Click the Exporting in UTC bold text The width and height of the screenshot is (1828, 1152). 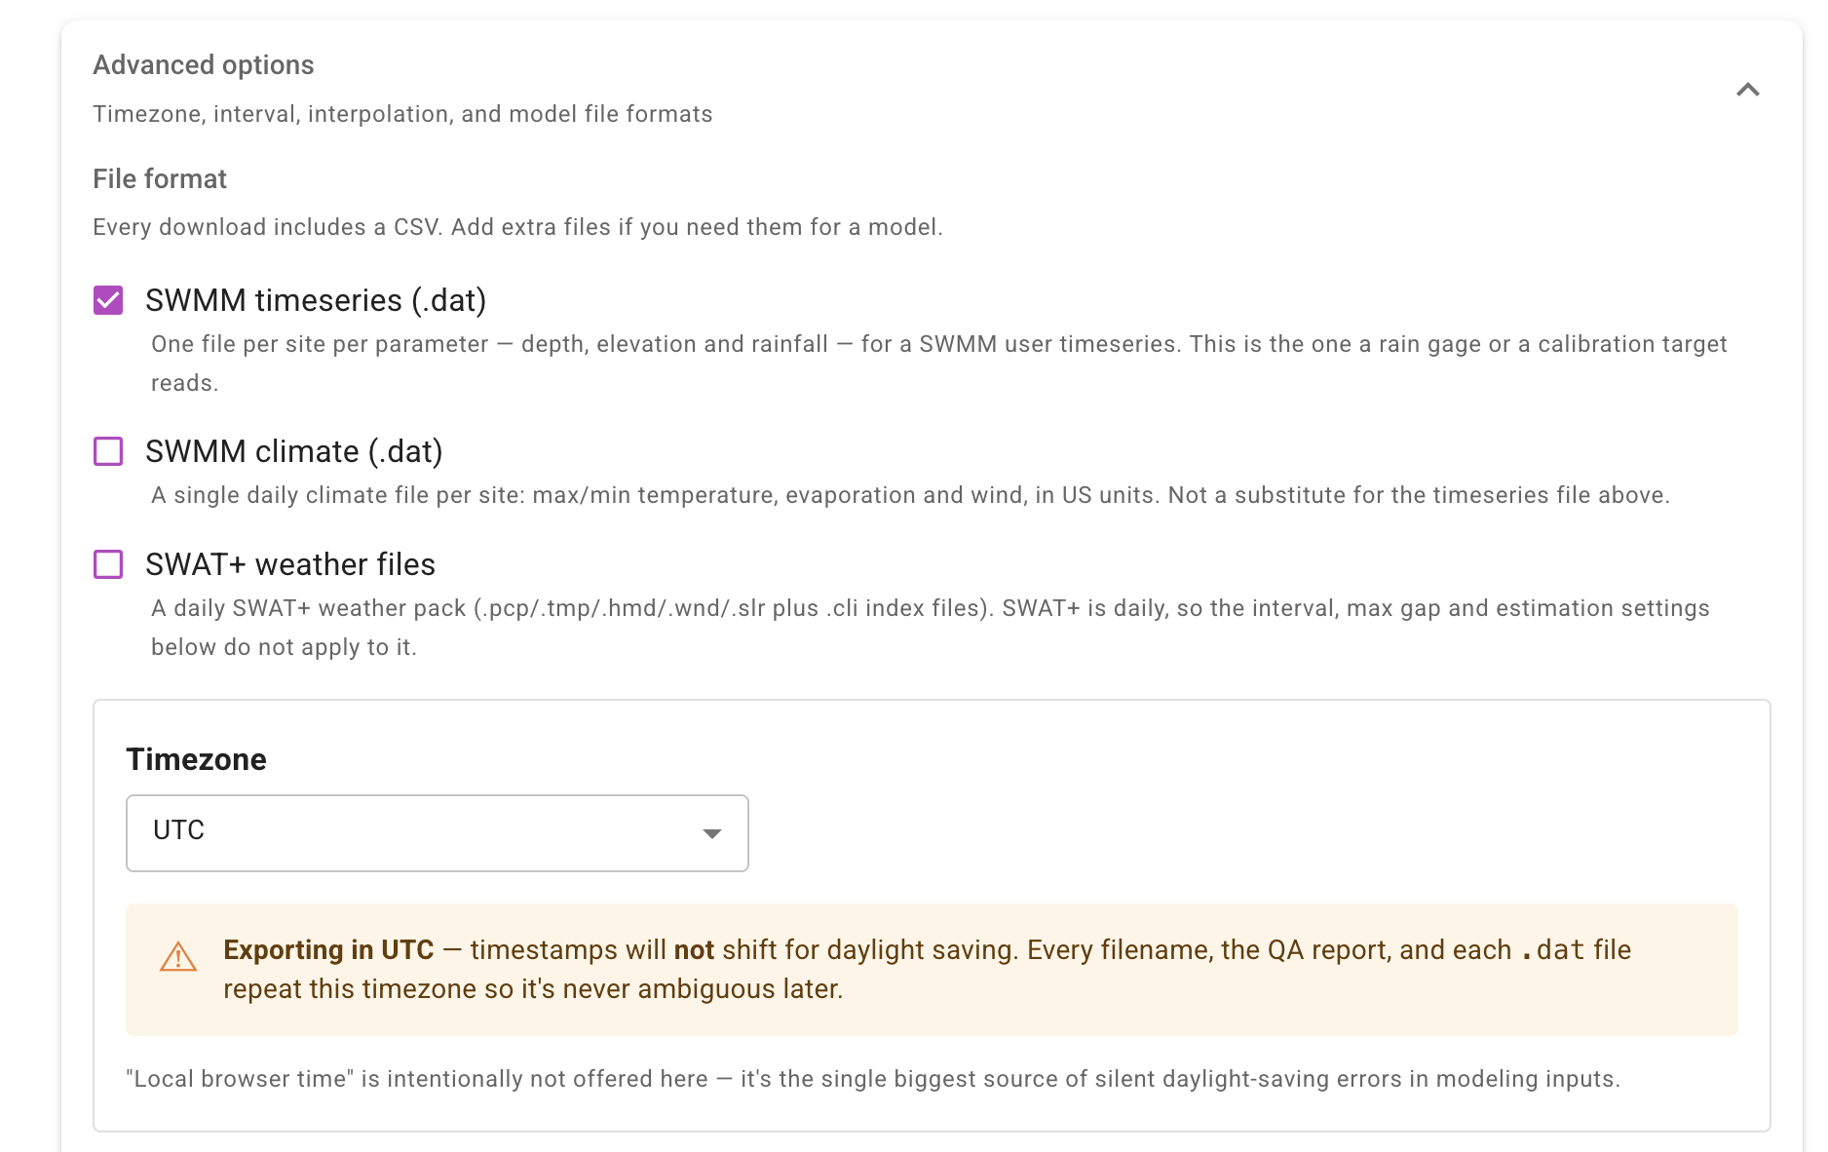point(328,950)
